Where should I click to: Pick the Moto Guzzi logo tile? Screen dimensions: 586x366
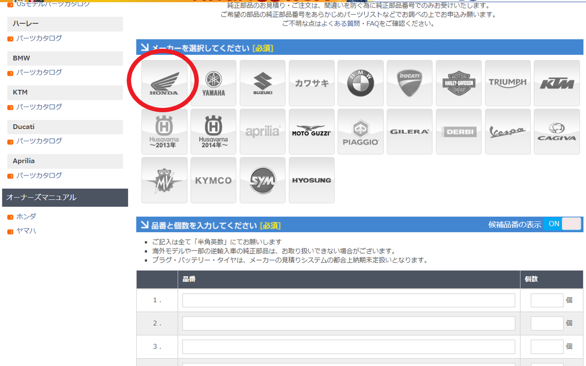coord(312,131)
